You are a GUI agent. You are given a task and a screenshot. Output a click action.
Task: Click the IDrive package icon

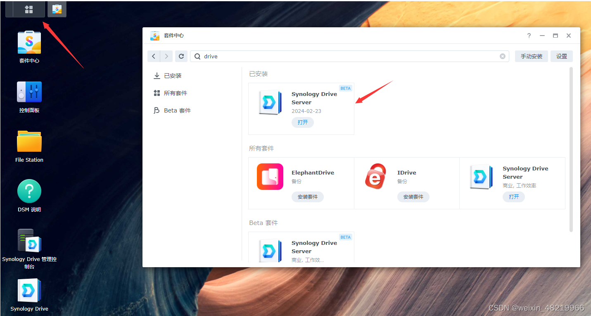click(x=375, y=177)
